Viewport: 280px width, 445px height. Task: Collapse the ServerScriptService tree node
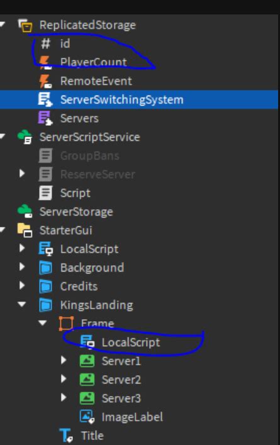[3, 136]
